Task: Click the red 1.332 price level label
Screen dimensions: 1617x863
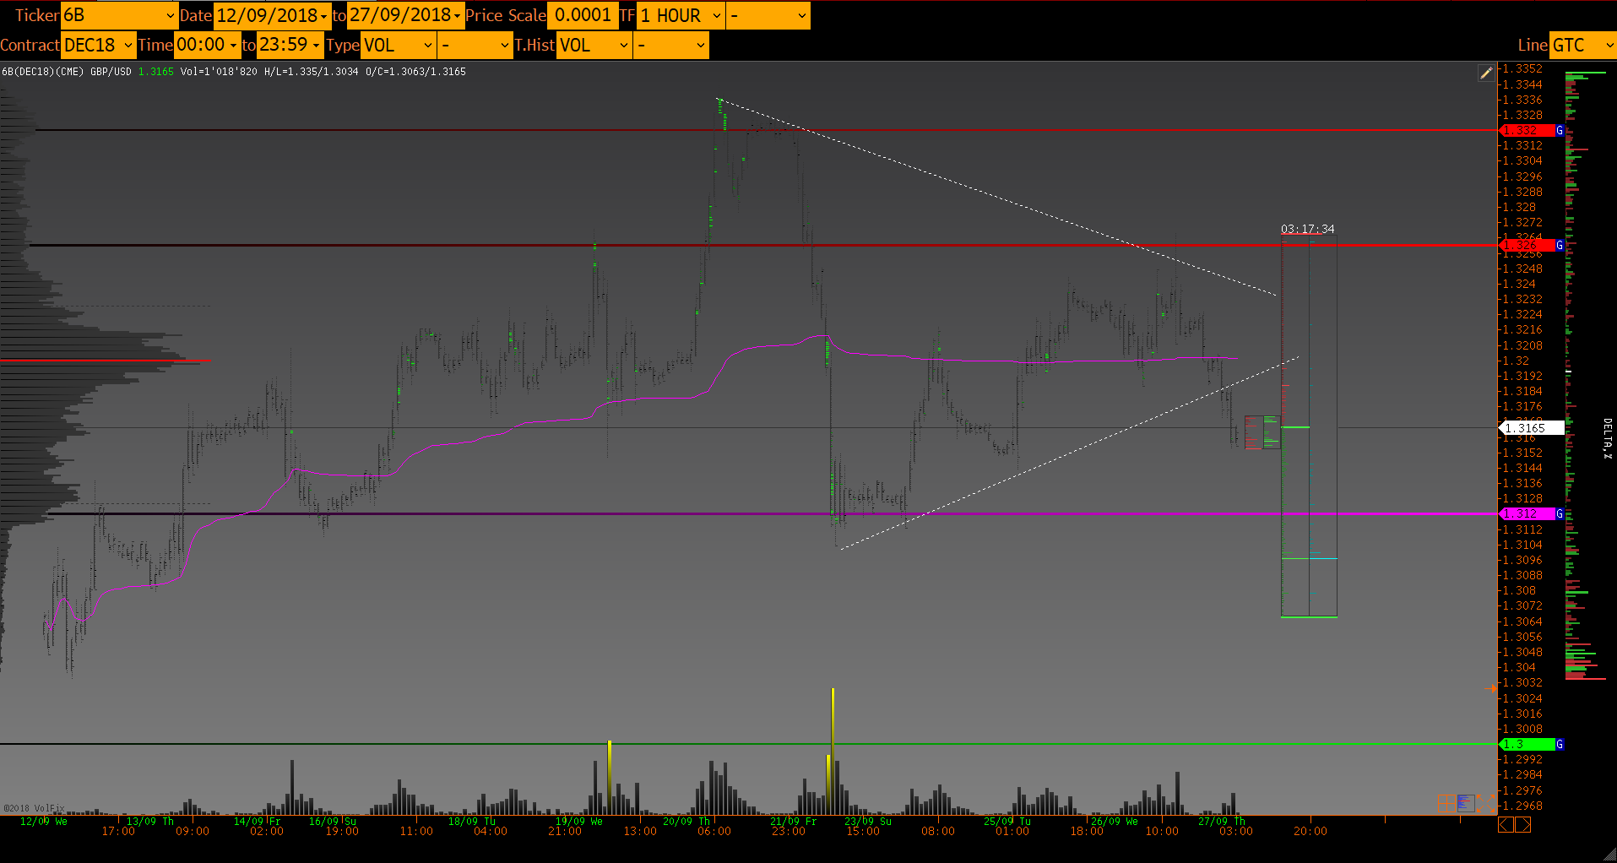Action: (1527, 131)
